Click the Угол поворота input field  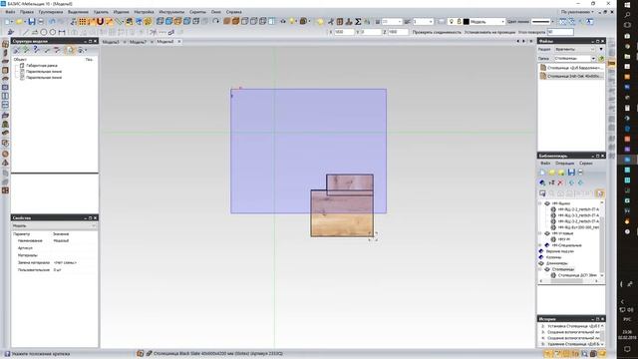pyautogui.click(x=560, y=32)
